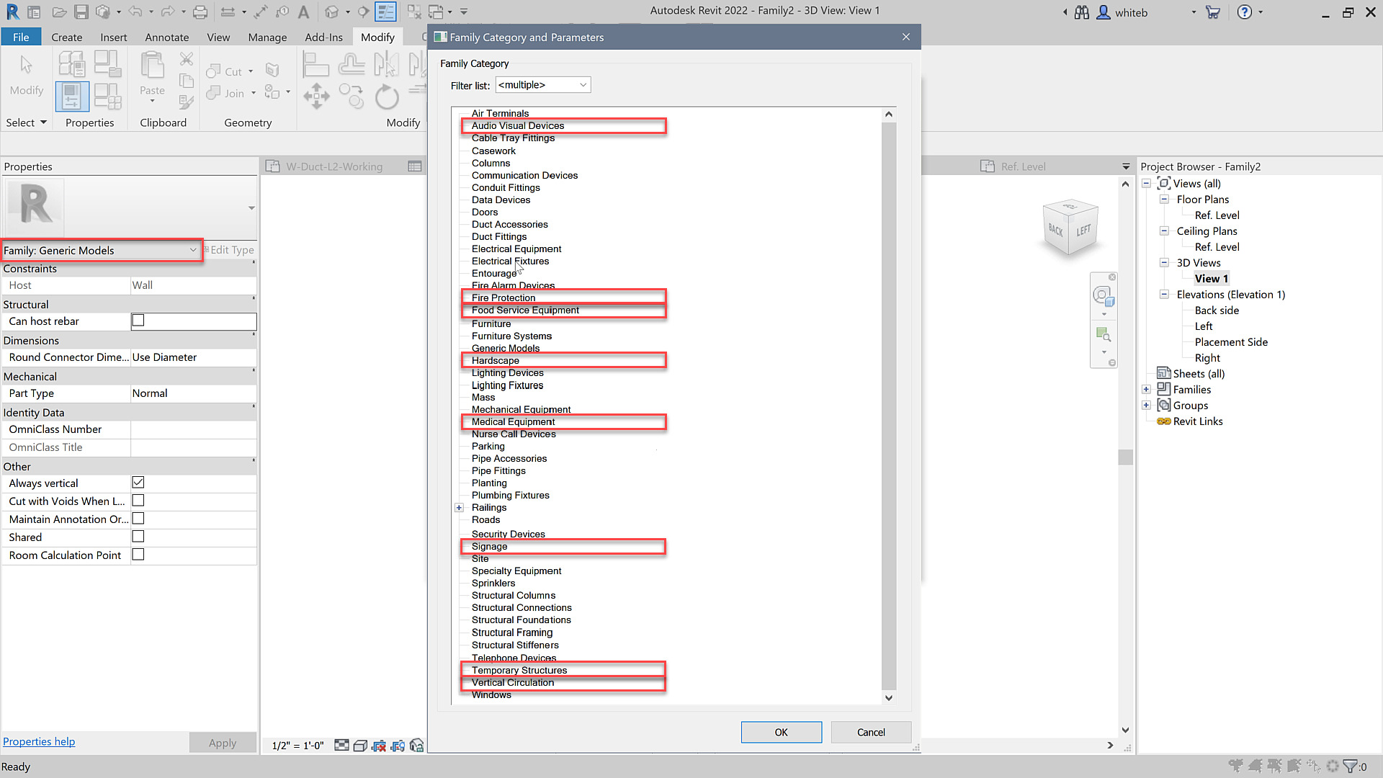Toggle Maintain Annotation Orientation checkbox
The image size is (1383, 778).
click(x=138, y=519)
